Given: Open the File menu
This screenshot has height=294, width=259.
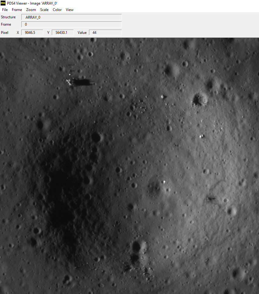Looking at the screenshot, I should 5,10.
